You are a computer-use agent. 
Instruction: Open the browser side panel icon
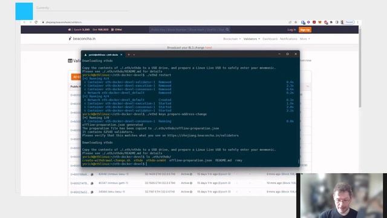click(x=337, y=22)
